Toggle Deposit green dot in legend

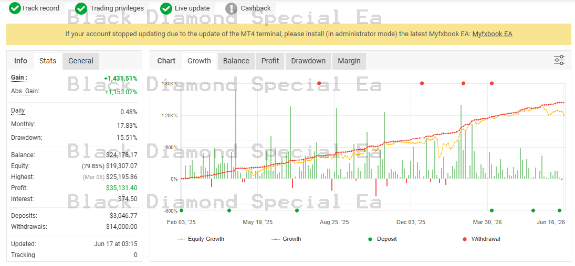click(370, 239)
